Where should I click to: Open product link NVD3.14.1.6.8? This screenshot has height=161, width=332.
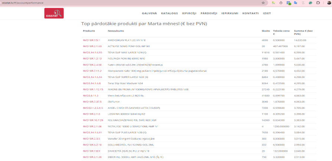tap(92, 83)
